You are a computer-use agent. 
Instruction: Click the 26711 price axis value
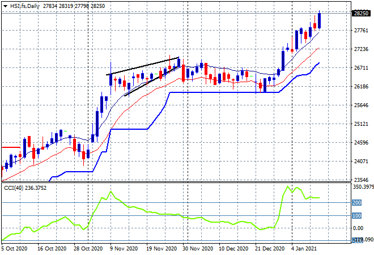[x=361, y=68]
